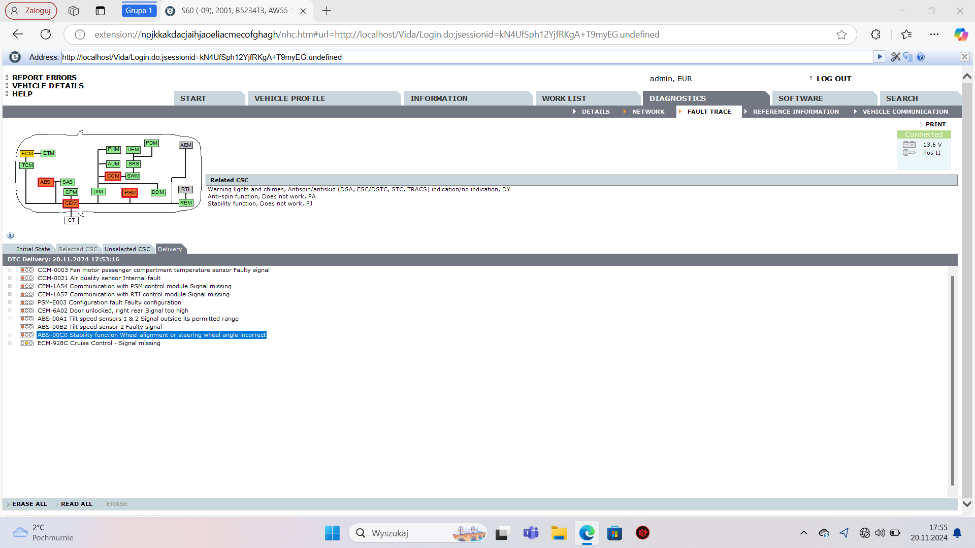This screenshot has height=548, width=975.
Task: Click the ERASE ALL button
Action: point(29,504)
